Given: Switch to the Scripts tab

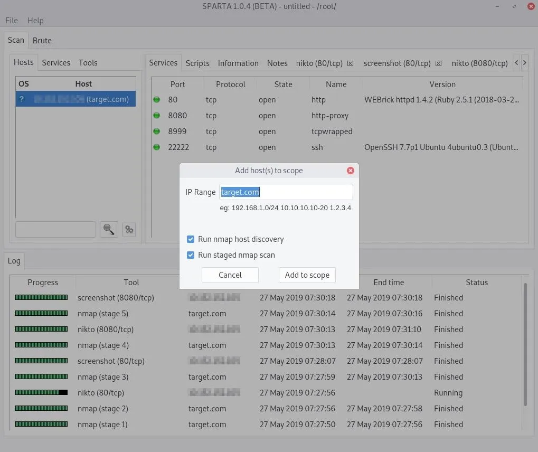Looking at the screenshot, I should tap(197, 63).
